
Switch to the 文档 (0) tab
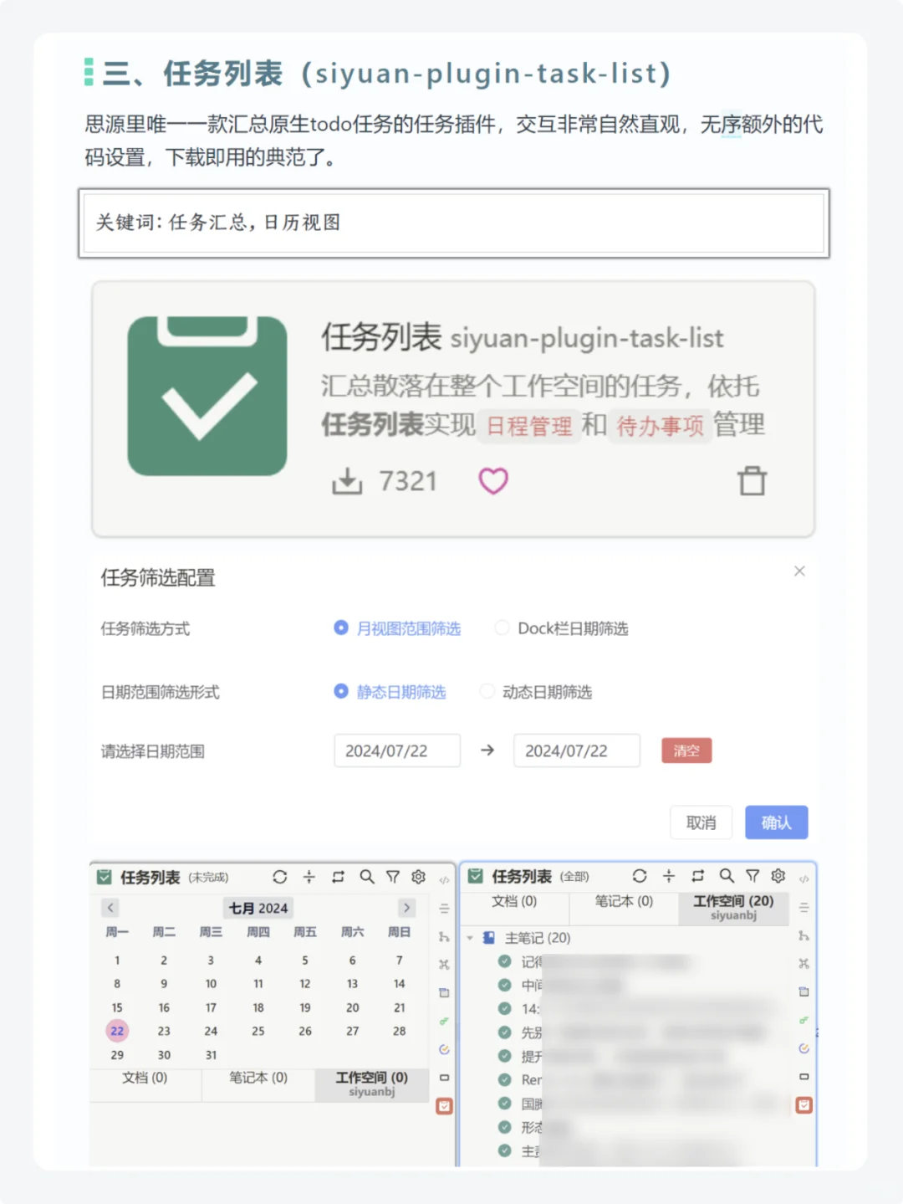pyautogui.click(x=145, y=1078)
